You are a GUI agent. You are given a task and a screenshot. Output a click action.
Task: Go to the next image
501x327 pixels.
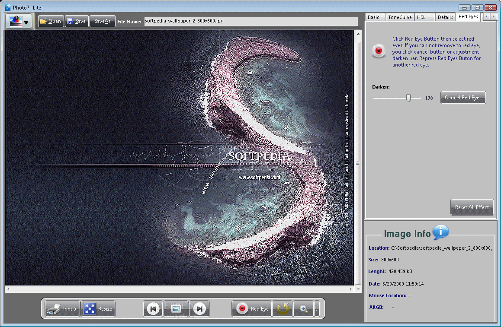click(199, 309)
